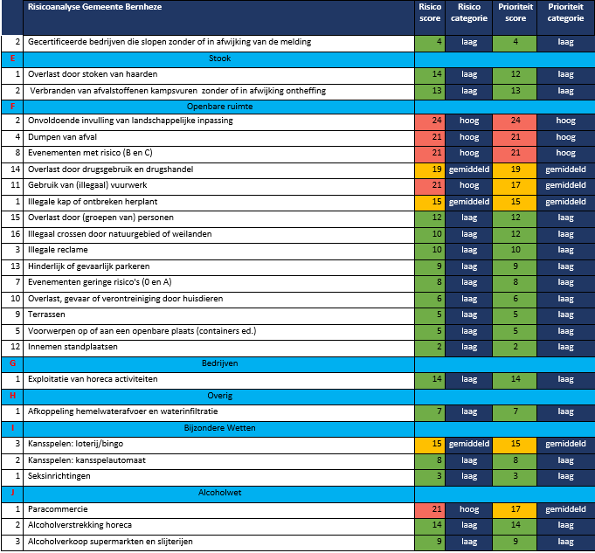Viewport: 595px width, 553px height.
Task: Select the "Terrassen" row label
Action: [49, 315]
